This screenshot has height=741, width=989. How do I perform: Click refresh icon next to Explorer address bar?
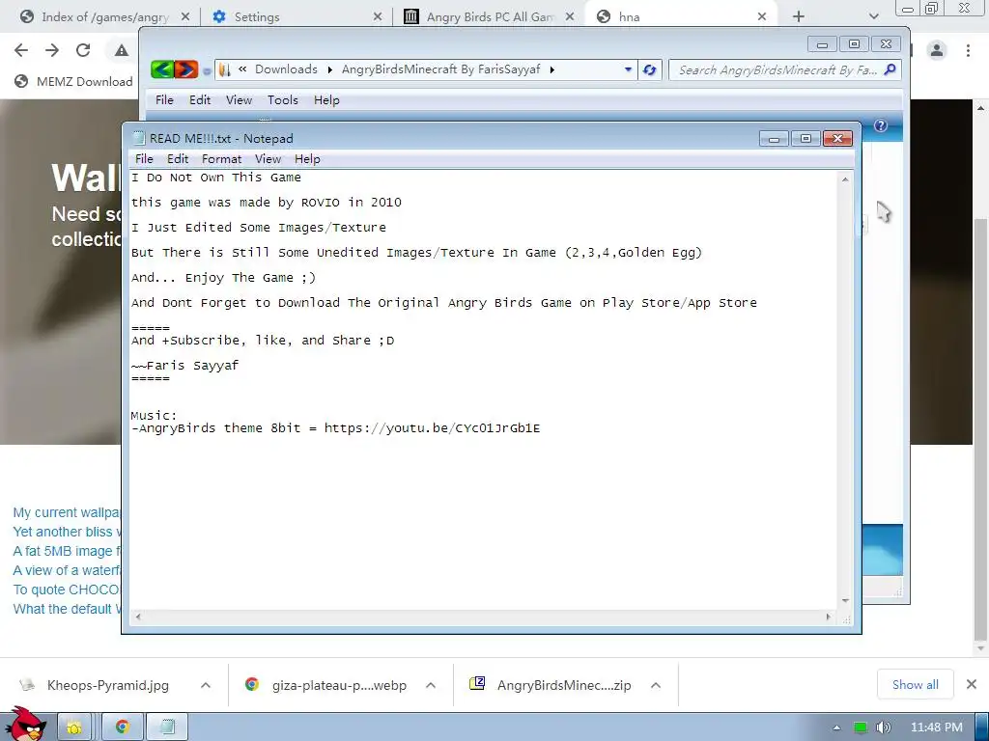point(649,69)
